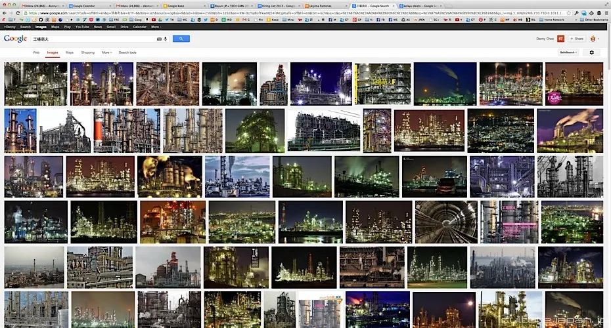The width and height of the screenshot is (611, 328).
Task: Open the Home Network bookmark folder
Action: pyautogui.click(x=552, y=20)
